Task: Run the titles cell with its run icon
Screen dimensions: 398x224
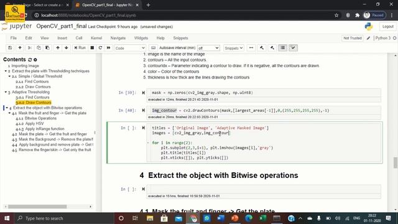Action: click(144, 128)
